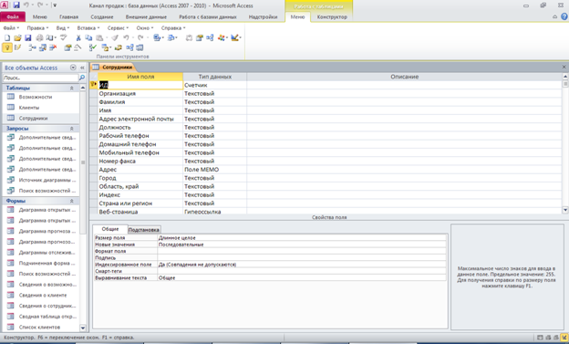569x344 pixels.
Task: Open the red Файл backstage tab
Action: pos(13,16)
